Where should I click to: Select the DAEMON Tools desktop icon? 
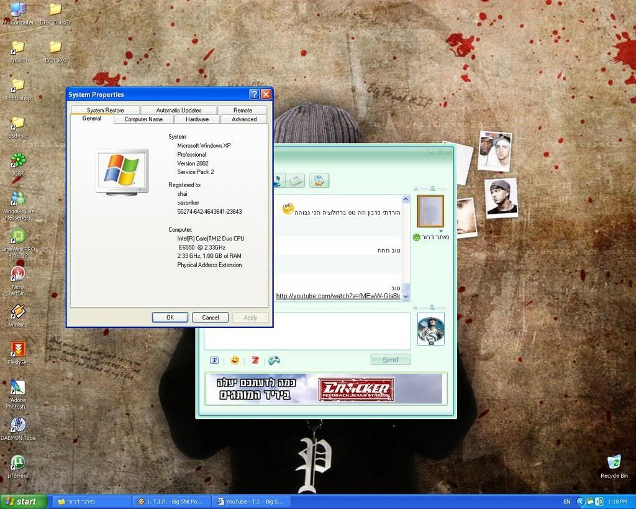click(18, 425)
